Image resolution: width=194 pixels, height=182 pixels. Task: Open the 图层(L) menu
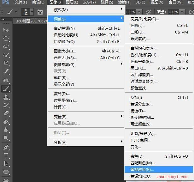72,2
